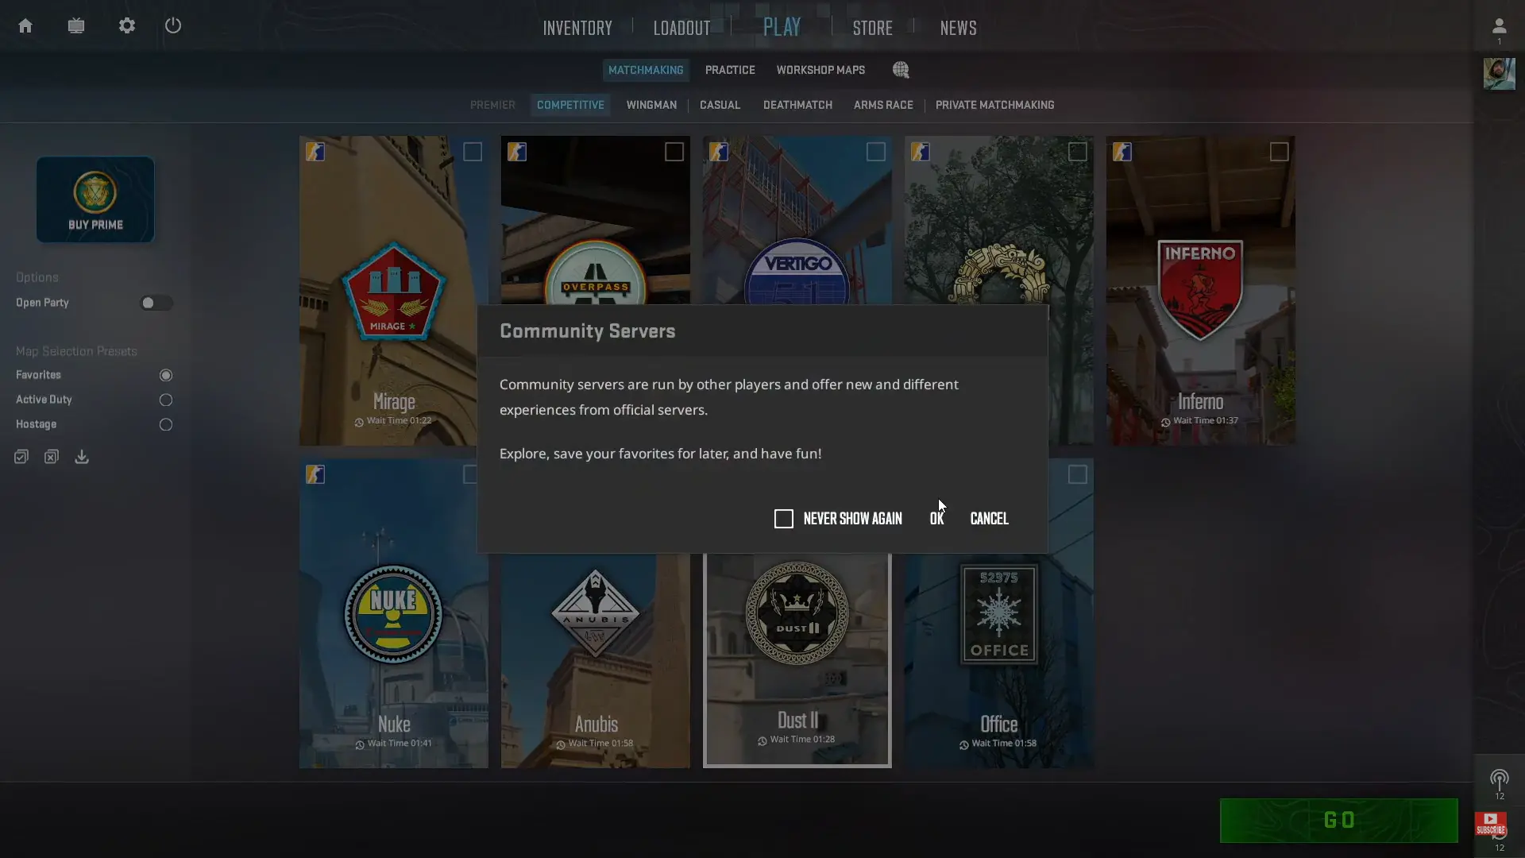Select the Anubis map tile
Screen dimensions: 1525x858
coord(596,661)
